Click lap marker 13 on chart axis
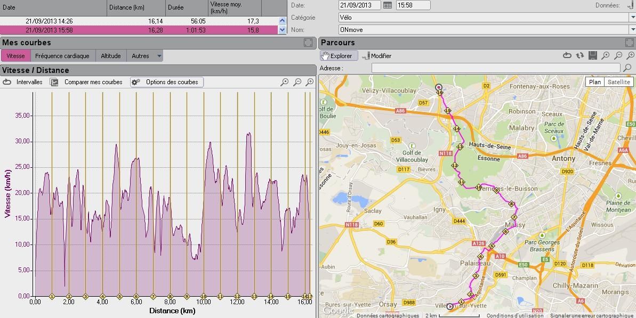The width and height of the screenshot is (636, 318). point(254,297)
